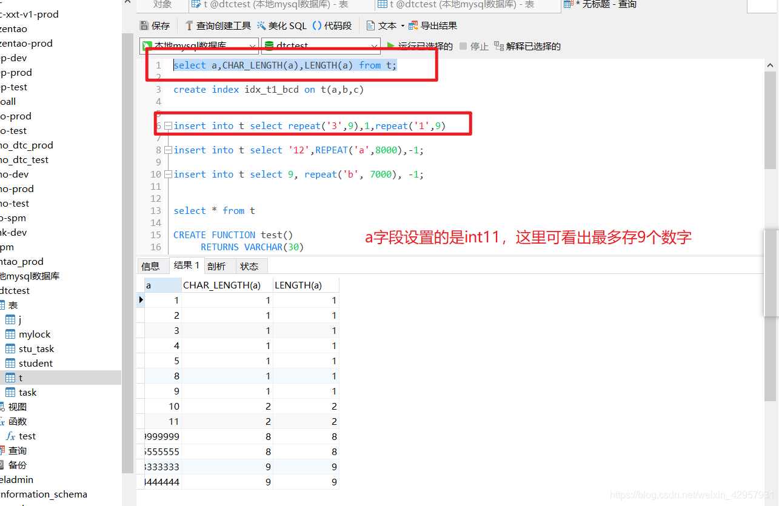Click the column header a
779x506 pixels.
[163, 285]
